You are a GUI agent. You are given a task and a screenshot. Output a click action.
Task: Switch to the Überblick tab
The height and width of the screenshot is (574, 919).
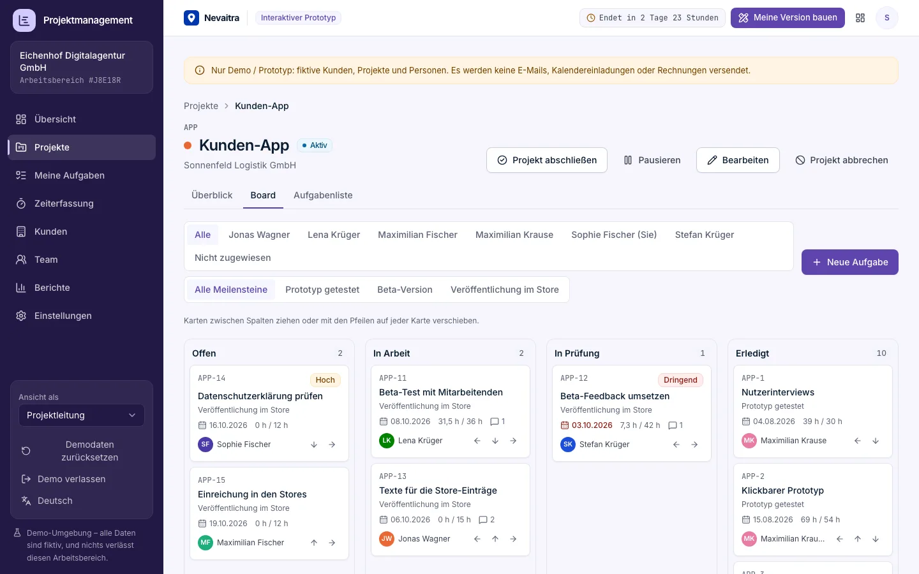pos(212,195)
